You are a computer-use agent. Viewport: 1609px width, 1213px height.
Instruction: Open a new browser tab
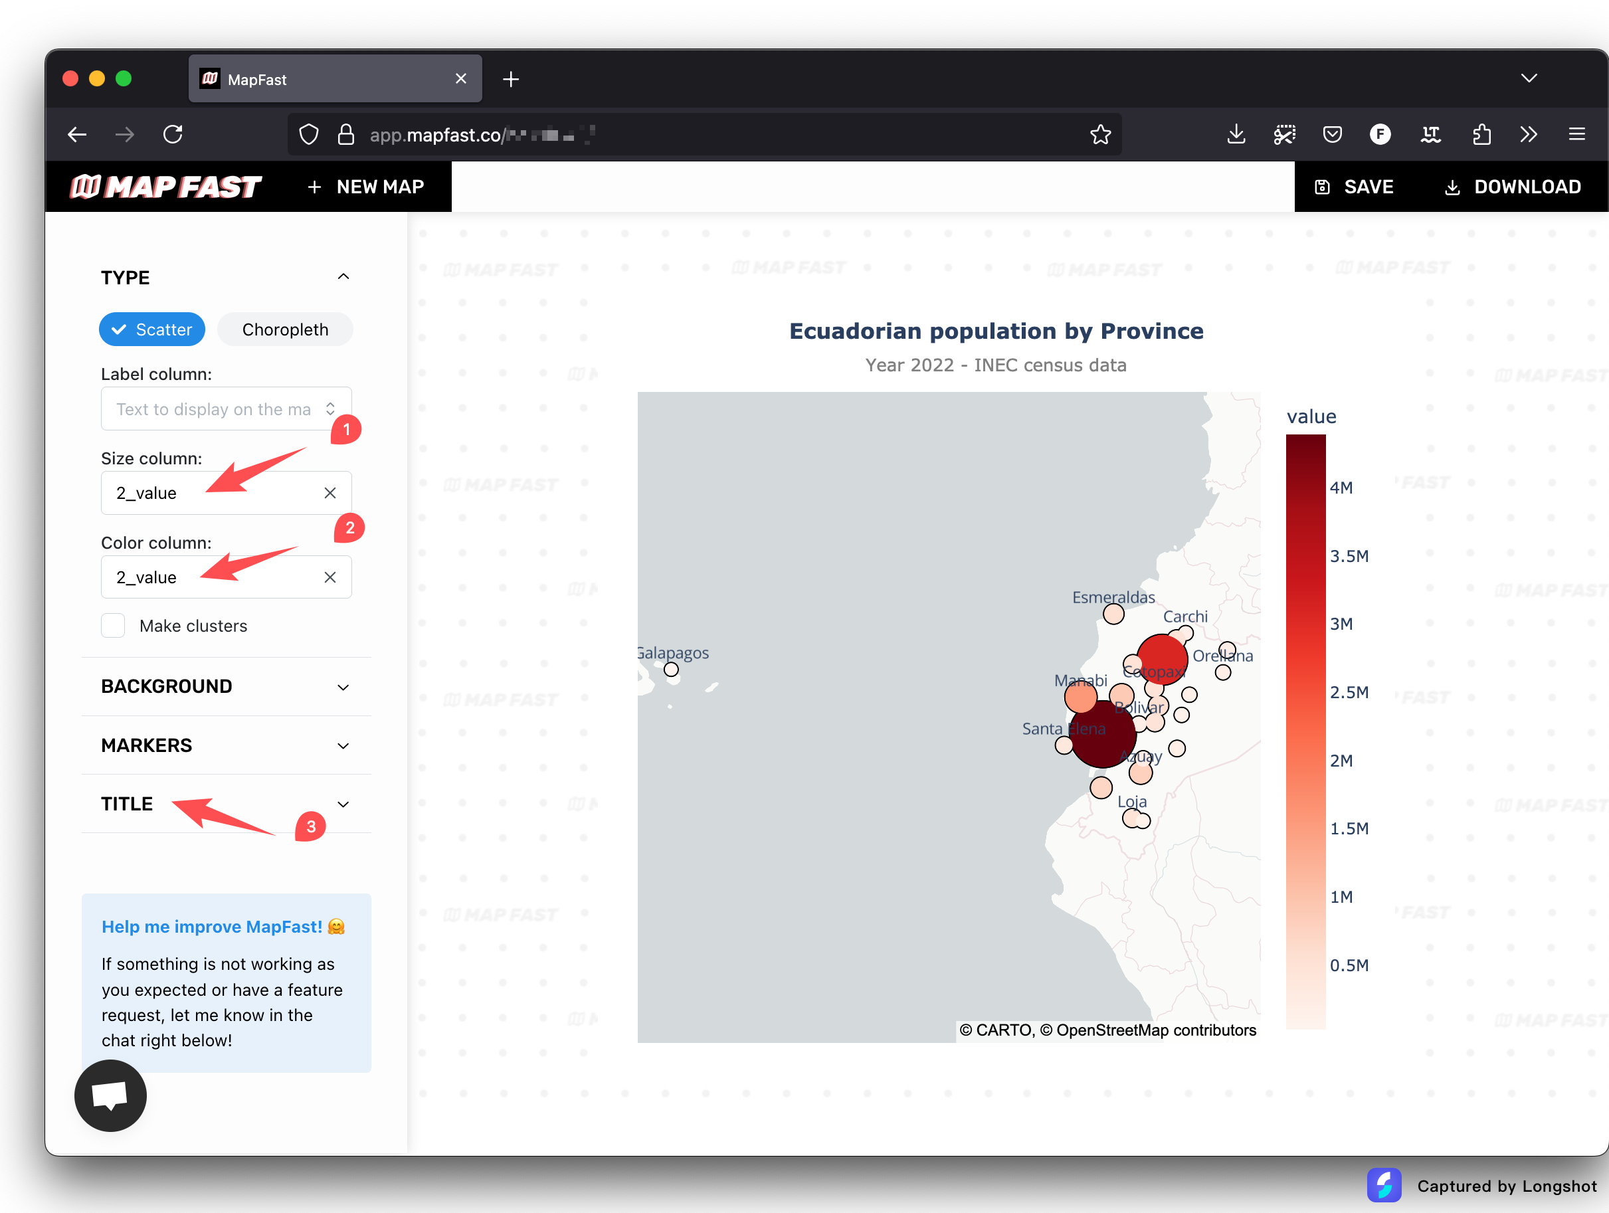click(511, 79)
